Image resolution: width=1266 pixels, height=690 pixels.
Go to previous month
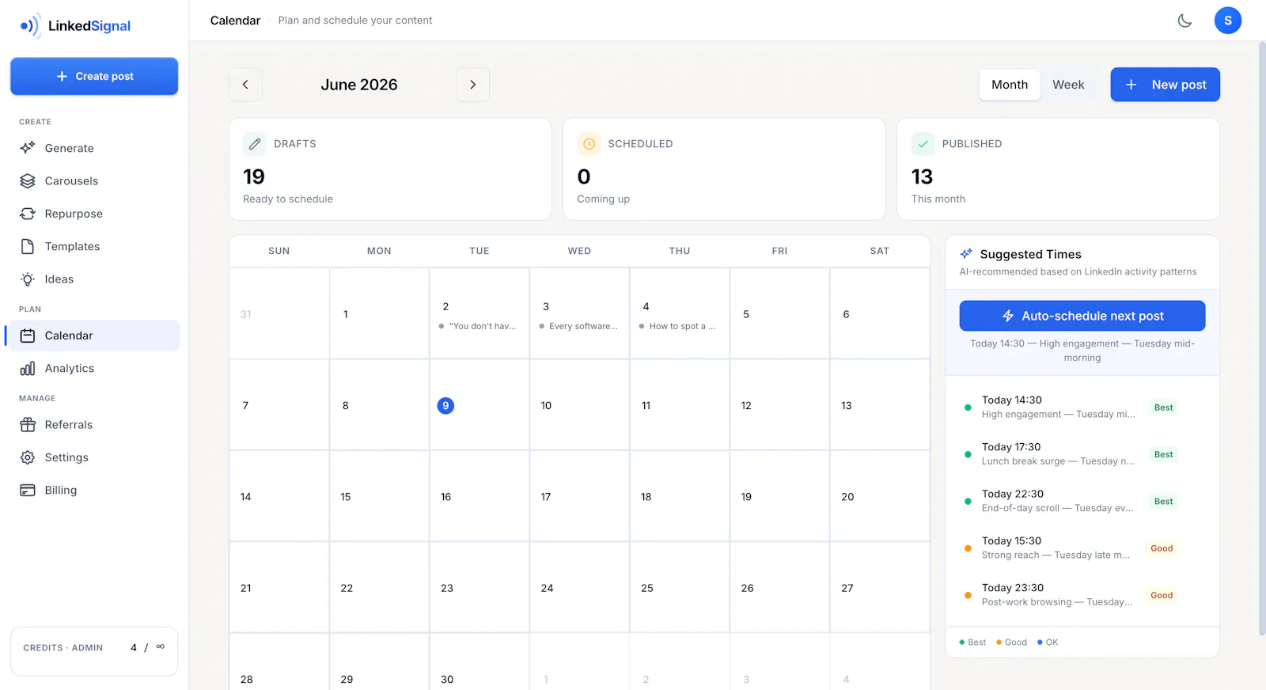point(245,85)
